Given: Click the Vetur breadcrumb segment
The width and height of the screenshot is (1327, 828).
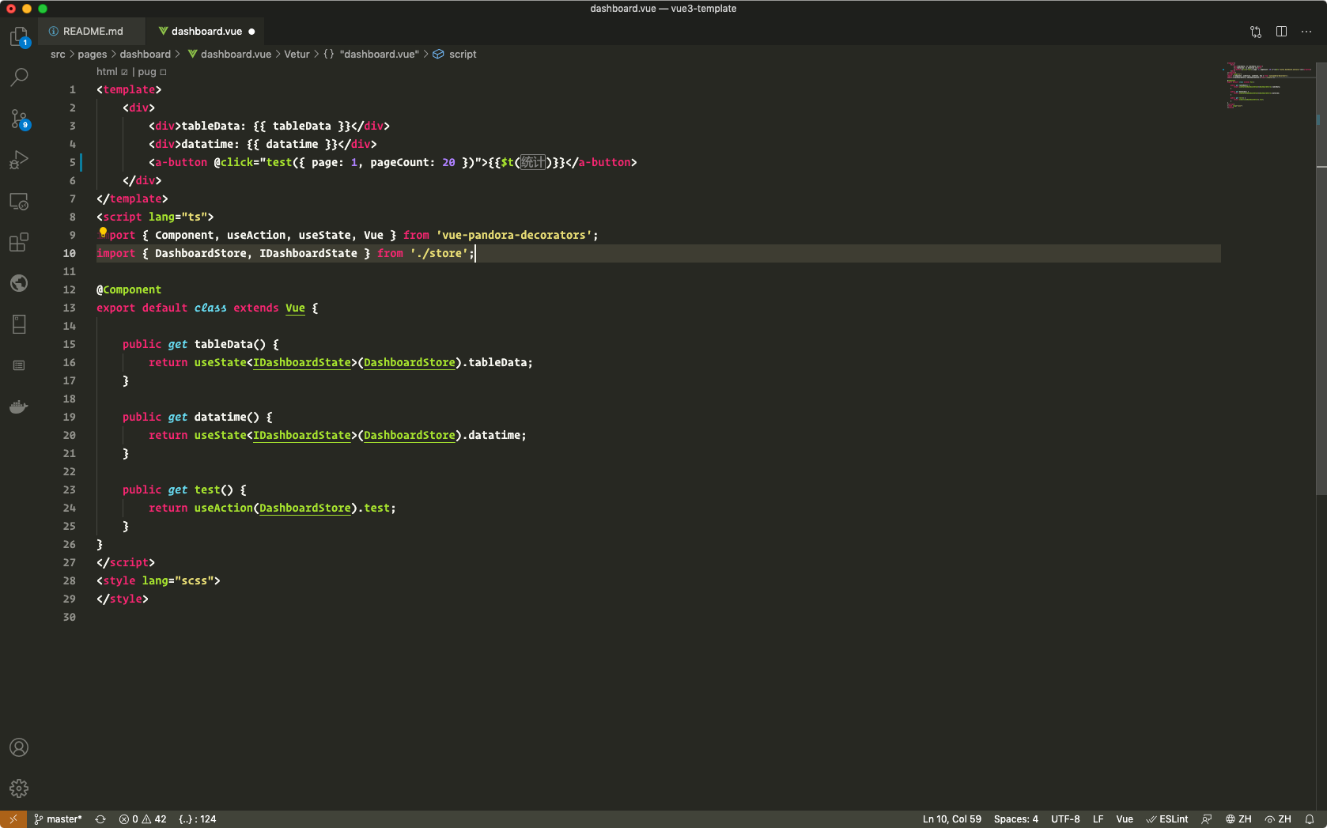Looking at the screenshot, I should point(297,54).
